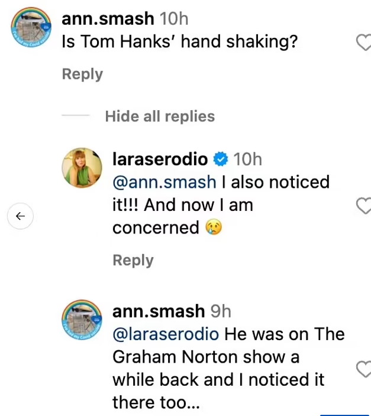This screenshot has width=371, height=416.
Task: Click the crying emoji in laraserodio's reply
Action: (213, 228)
